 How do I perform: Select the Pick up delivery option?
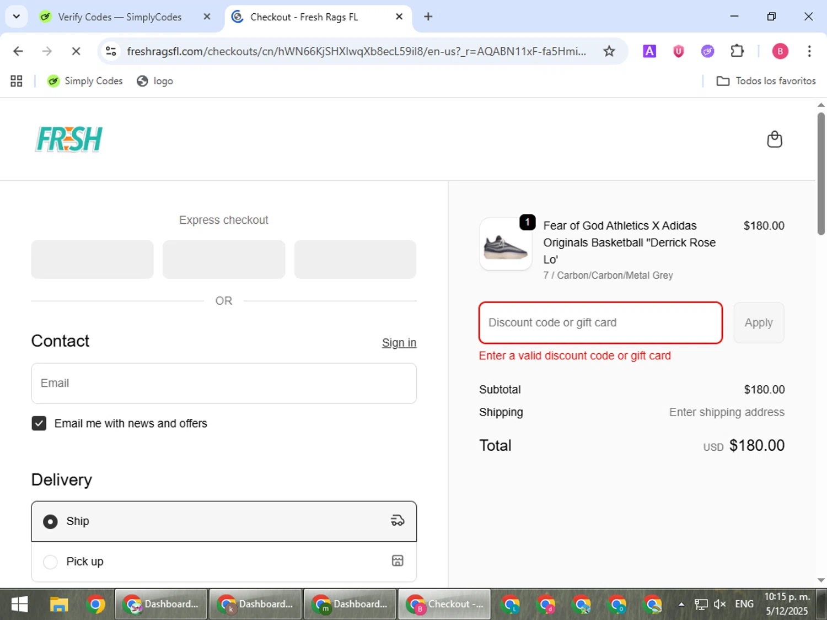[224, 562]
